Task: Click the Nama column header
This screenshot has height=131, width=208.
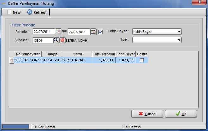Action: [77, 54]
